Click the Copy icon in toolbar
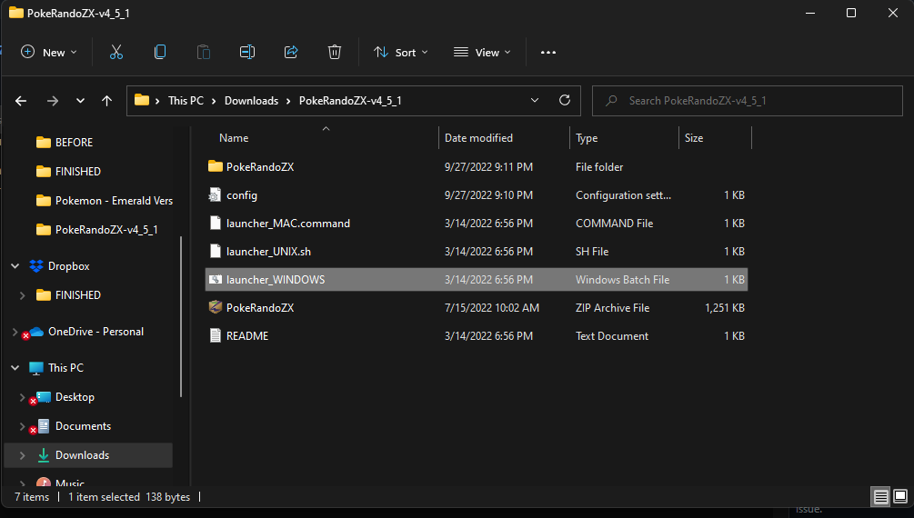 point(160,53)
